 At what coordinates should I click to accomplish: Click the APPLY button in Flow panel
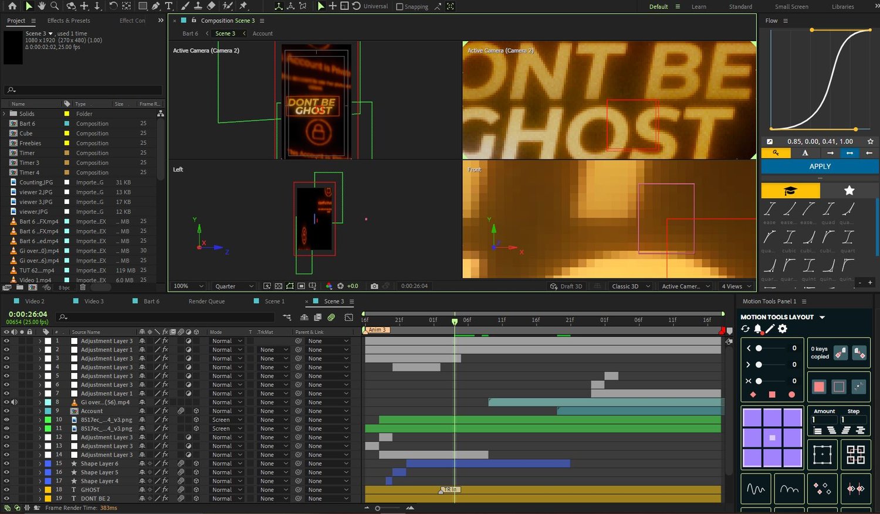(820, 166)
